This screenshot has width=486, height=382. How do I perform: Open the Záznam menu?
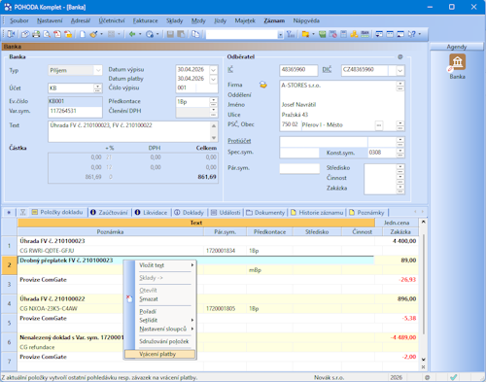coord(274,20)
